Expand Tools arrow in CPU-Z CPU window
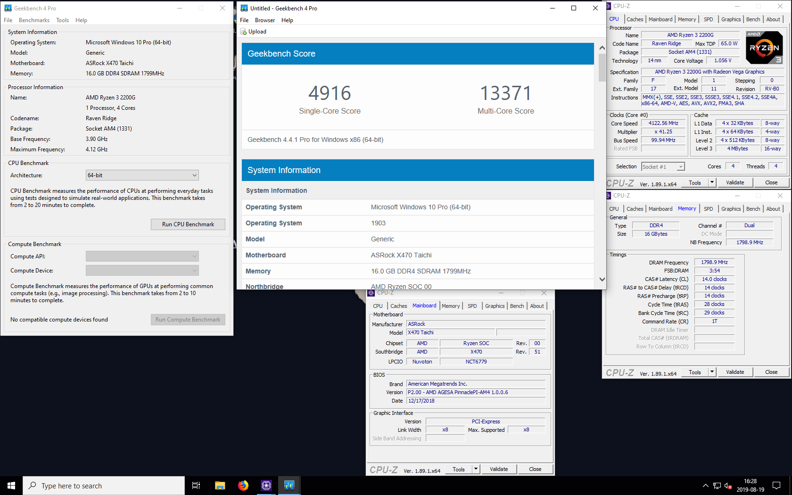The image size is (792, 495). coord(712,182)
